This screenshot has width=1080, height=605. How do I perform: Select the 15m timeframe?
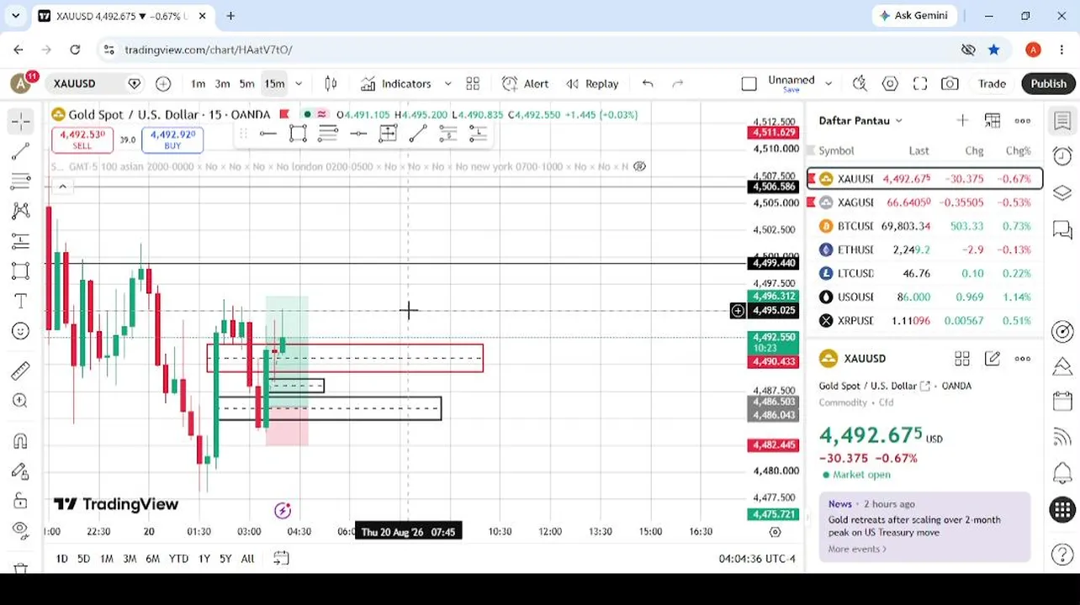tap(274, 83)
